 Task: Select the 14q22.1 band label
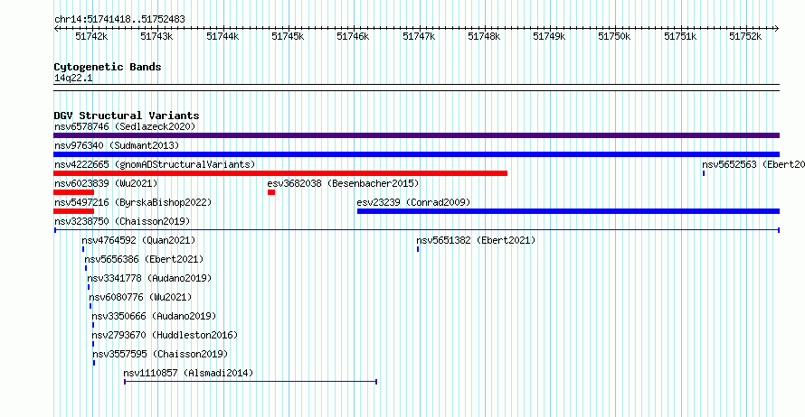(x=73, y=78)
